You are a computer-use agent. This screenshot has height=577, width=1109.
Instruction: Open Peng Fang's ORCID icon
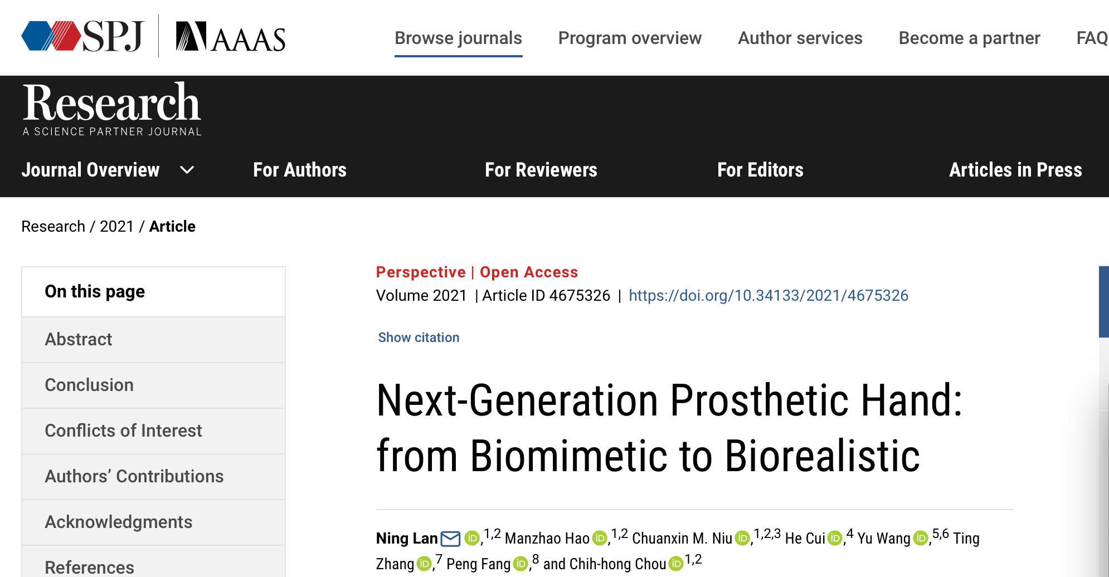tap(521, 564)
